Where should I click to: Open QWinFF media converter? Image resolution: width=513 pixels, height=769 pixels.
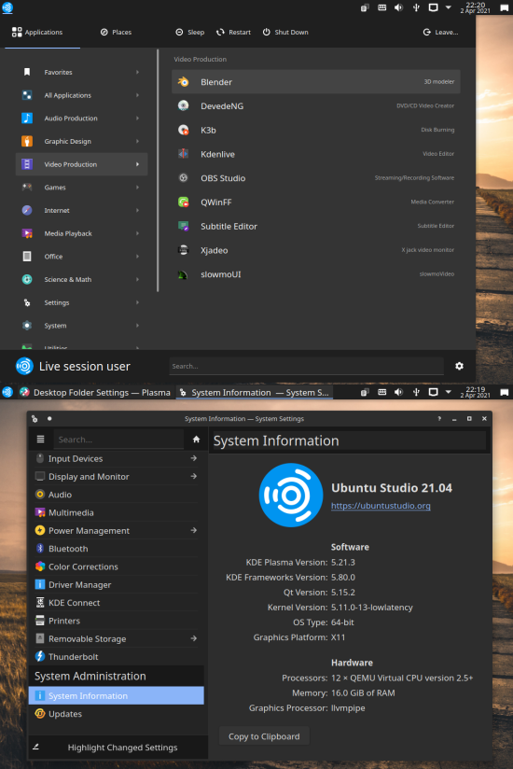tap(316, 203)
